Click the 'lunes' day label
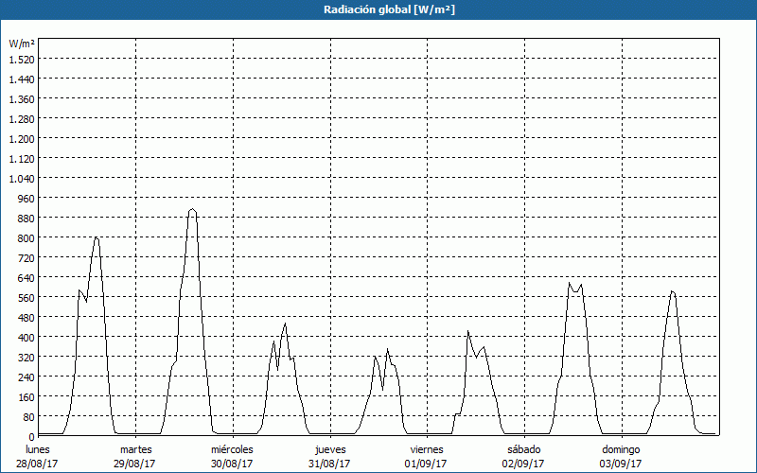The image size is (757, 473). pyautogui.click(x=38, y=449)
